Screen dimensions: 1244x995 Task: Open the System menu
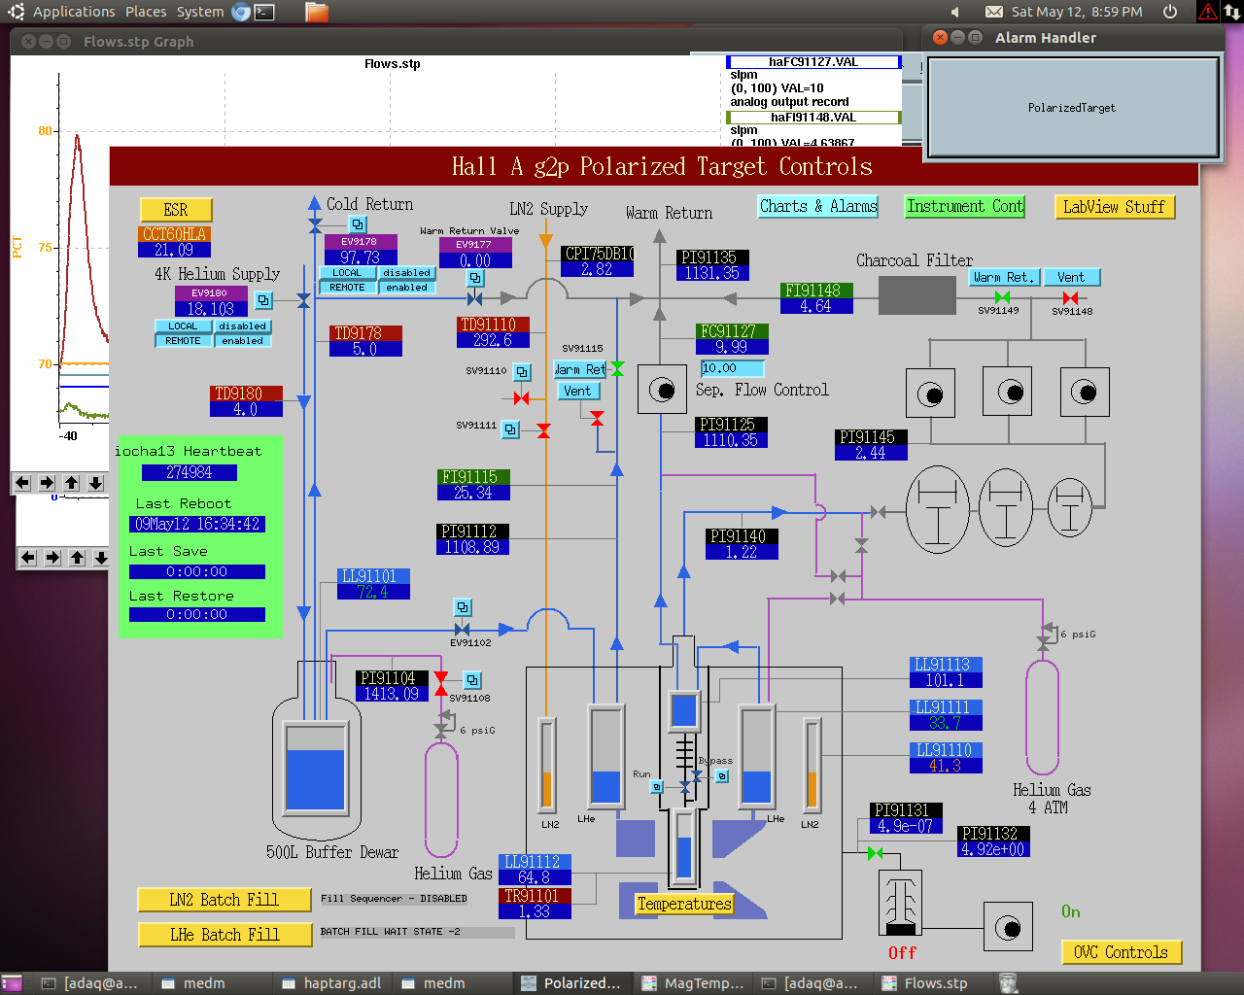point(200,12)
